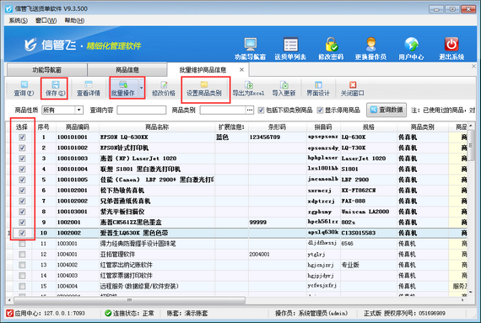Toggle 包括下级类别商品 checkbox

coord(261,110)
